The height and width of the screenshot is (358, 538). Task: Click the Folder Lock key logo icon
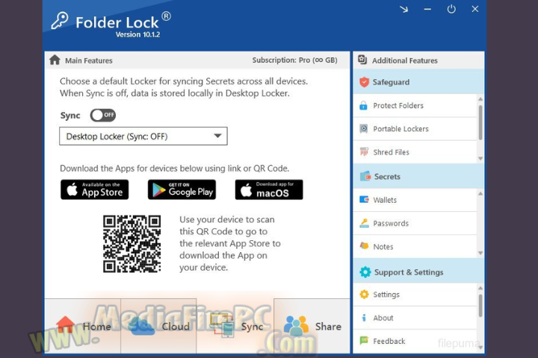pos(60,21)
